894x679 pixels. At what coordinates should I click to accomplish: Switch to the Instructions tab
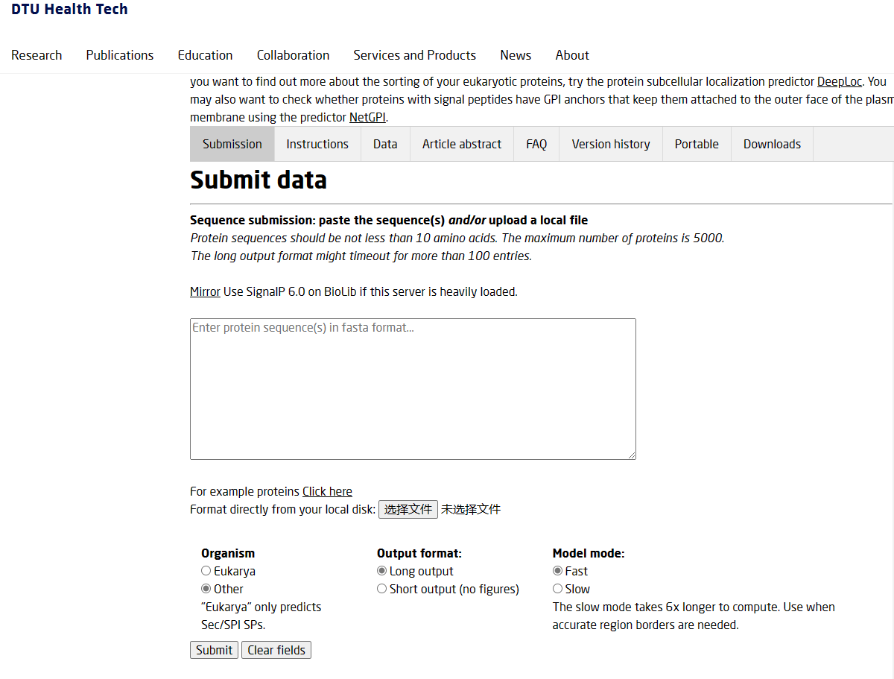(x=317, y=144)
